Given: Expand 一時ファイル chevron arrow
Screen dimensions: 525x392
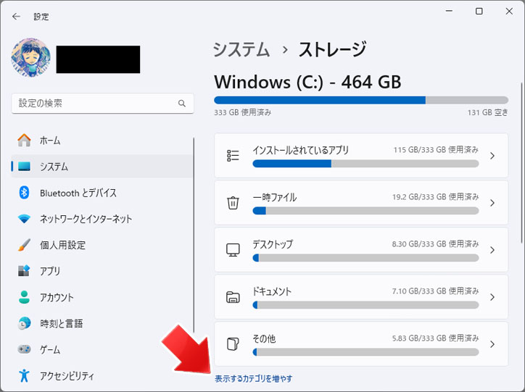Looking at the screenshot, I should click(x=492, y=203).
